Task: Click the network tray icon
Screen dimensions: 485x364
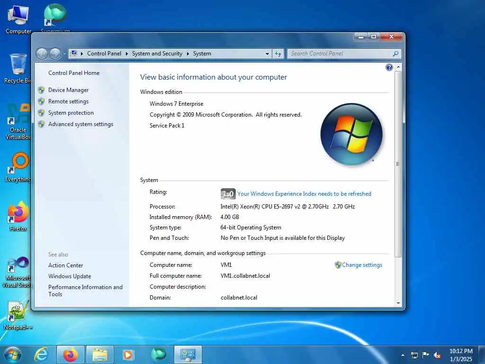Action: click(414, 355)
